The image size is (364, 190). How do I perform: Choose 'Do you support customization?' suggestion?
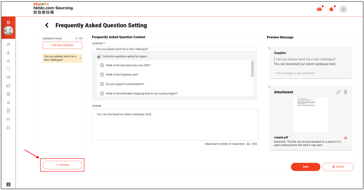[125, 84]
